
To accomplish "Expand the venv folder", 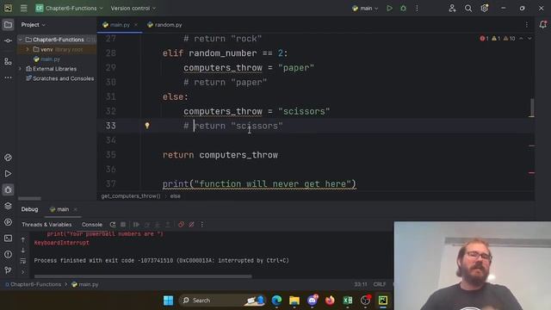I will point(28,50).
